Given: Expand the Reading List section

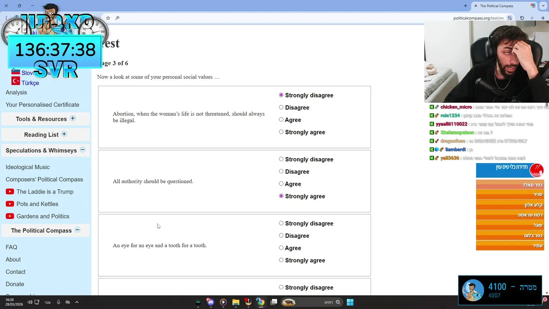Looking at the screenshot, I should tap(64, 134).
